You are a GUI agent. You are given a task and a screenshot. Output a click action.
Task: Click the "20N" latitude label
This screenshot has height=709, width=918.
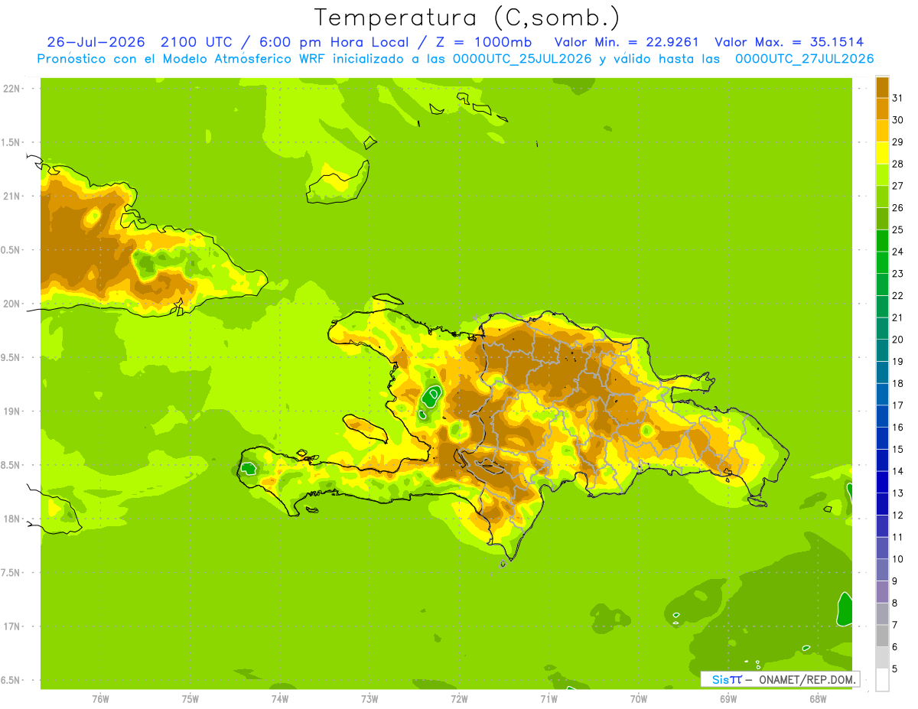pyautogui.click(x=11, y=304)
